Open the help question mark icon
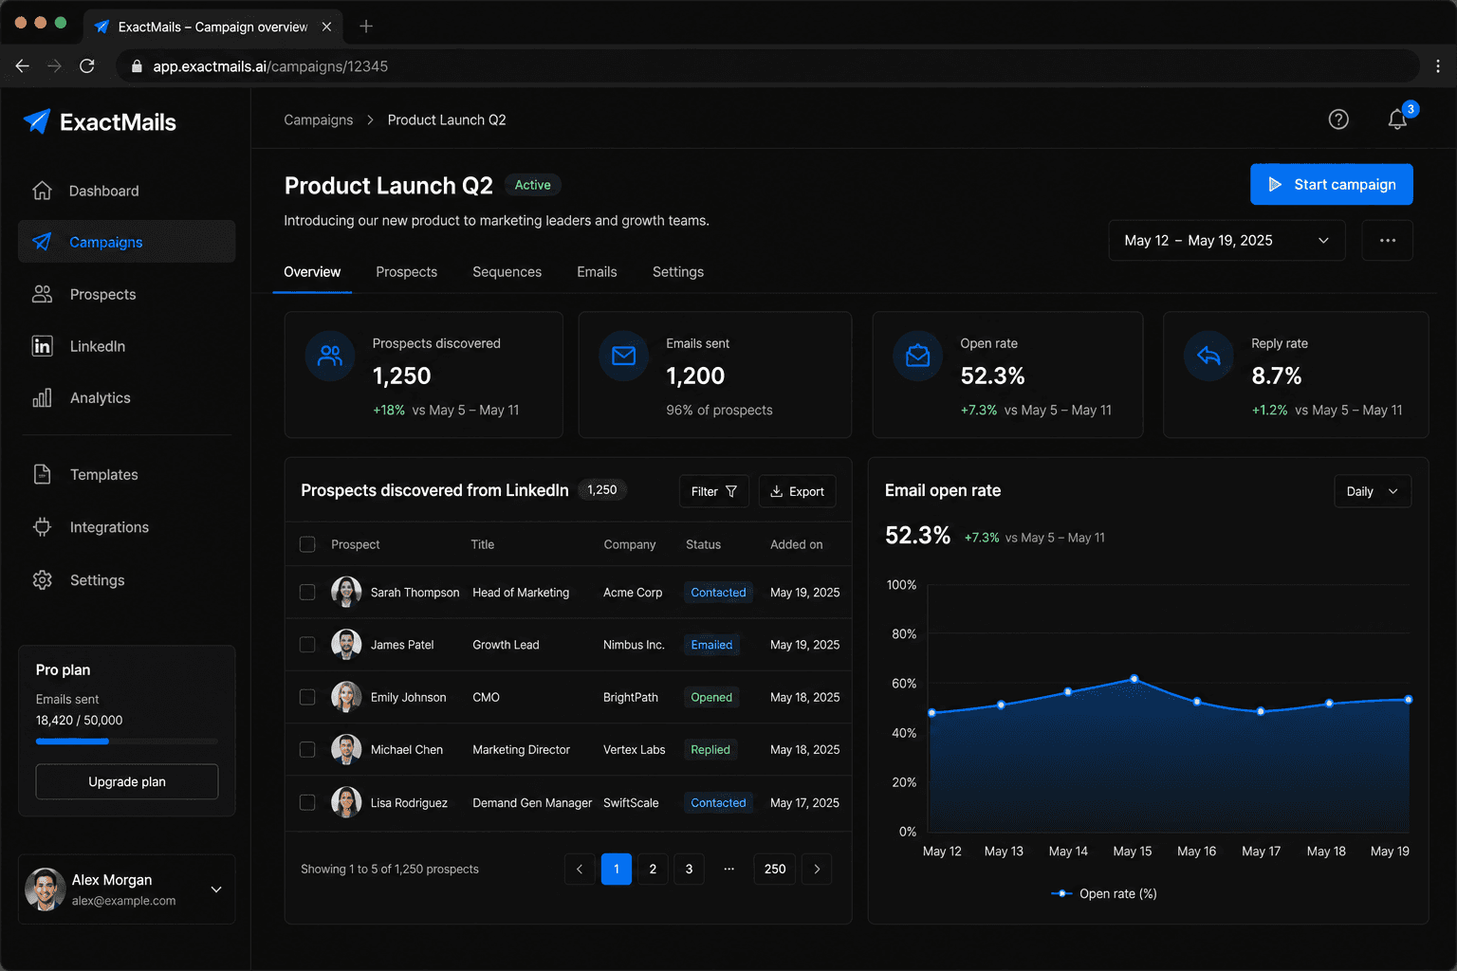 tap(1338, 119)
